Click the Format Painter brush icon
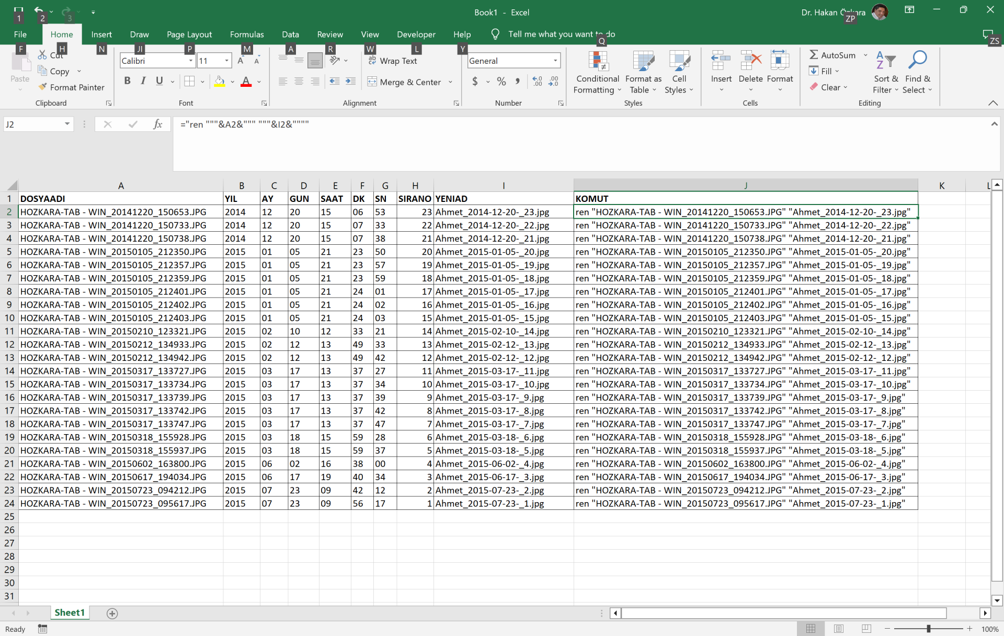This screenshot has height=636, width=1004. (43, 87)
